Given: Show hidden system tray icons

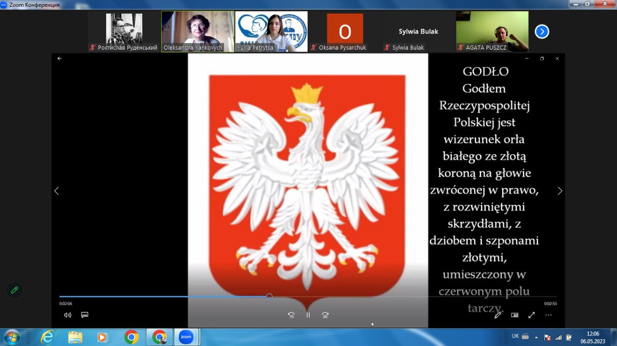Looking at the screenshot, I should point(536,337).
